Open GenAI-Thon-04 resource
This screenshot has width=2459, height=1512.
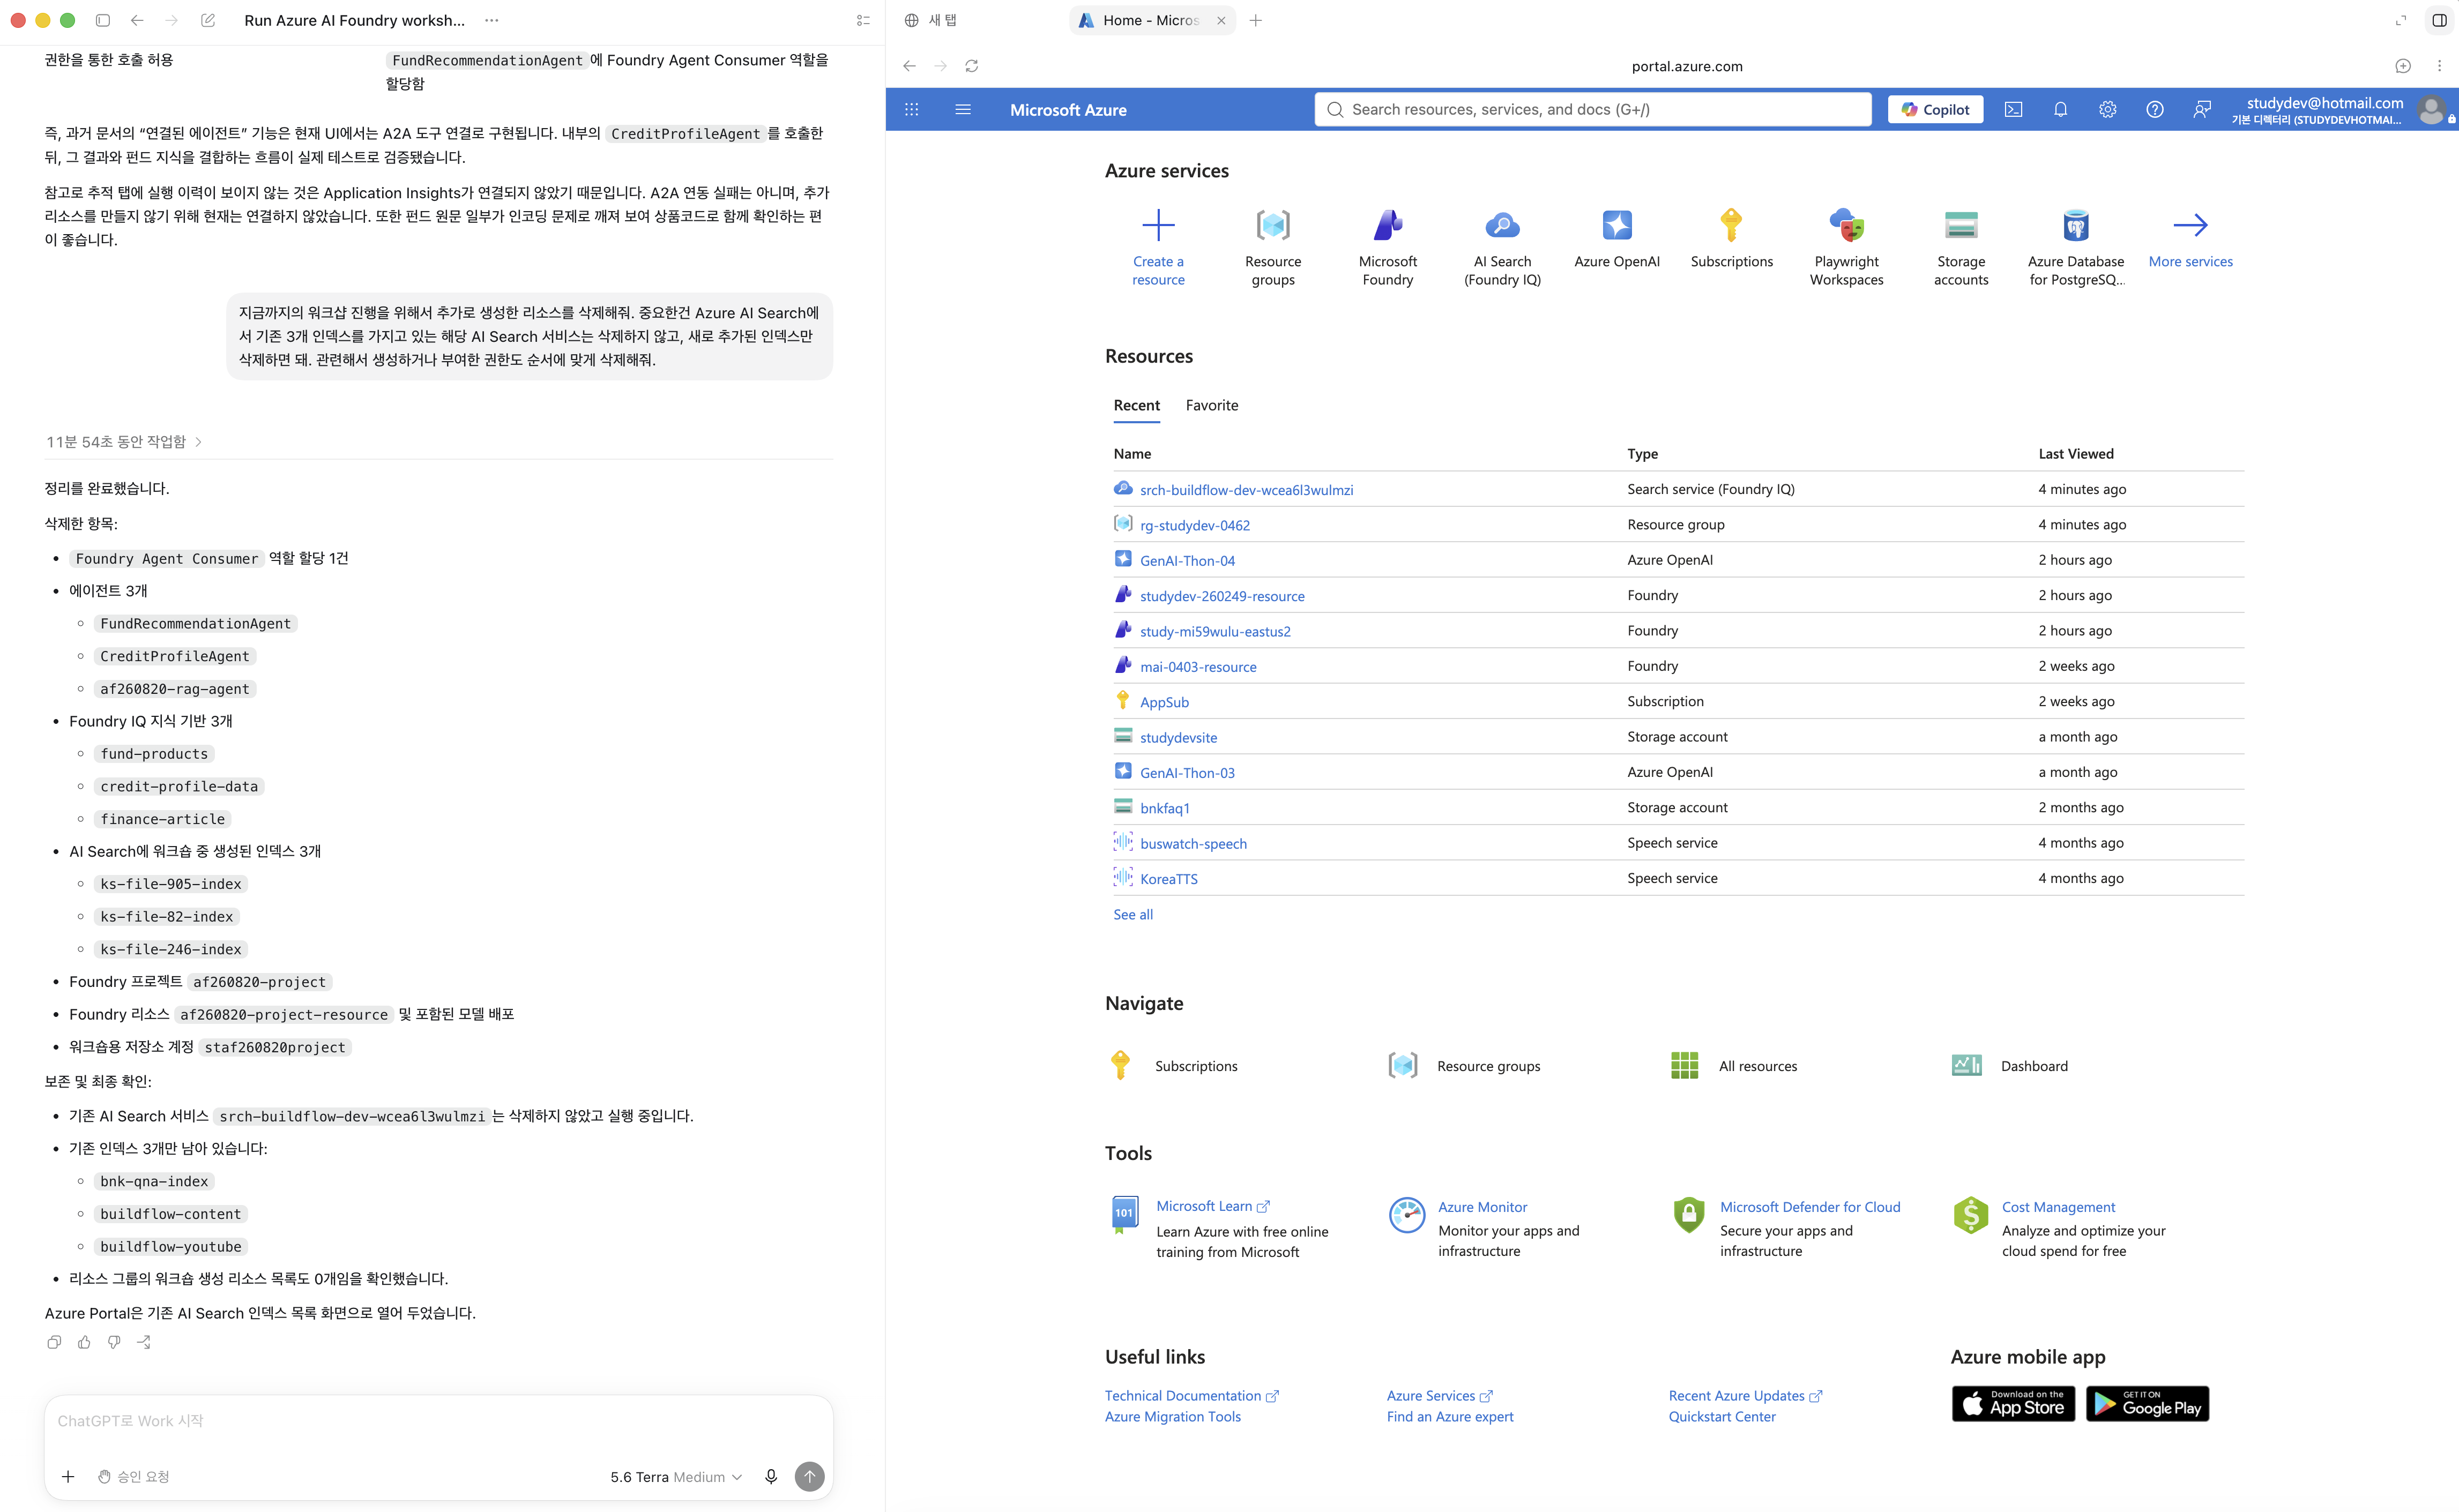pos(1187,561)
